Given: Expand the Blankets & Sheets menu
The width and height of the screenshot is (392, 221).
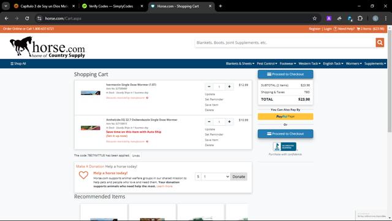Looking at the screenshot, I should tap(240, 64).
